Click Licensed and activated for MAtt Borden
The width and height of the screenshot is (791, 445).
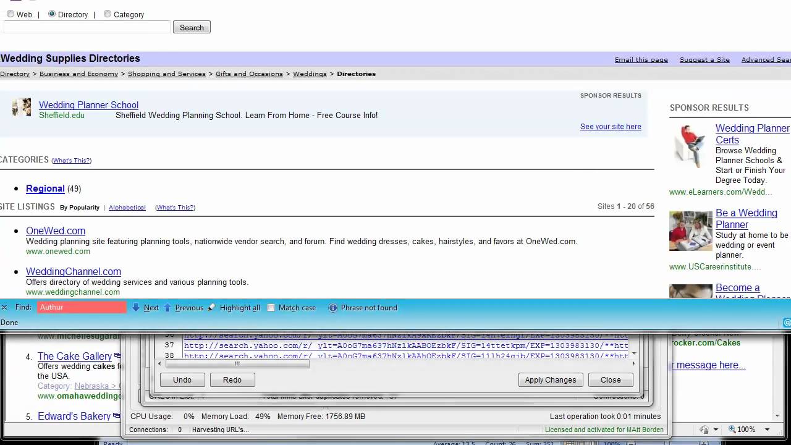click(x=604, y=430)
